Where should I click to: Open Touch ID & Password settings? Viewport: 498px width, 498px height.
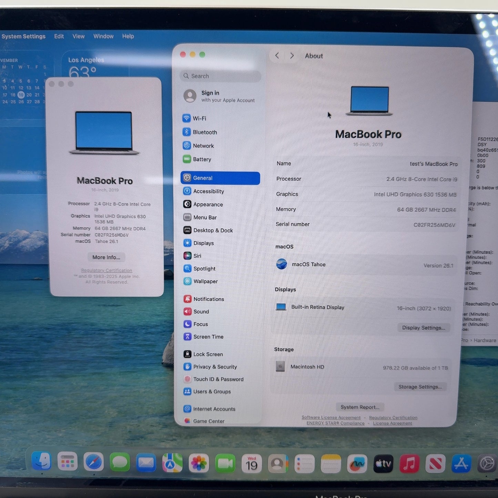218,379
